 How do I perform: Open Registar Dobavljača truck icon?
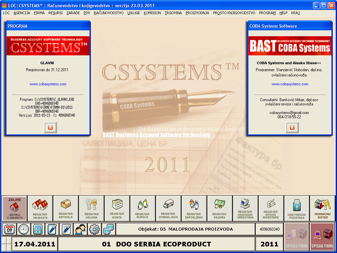tap(168, 208)
